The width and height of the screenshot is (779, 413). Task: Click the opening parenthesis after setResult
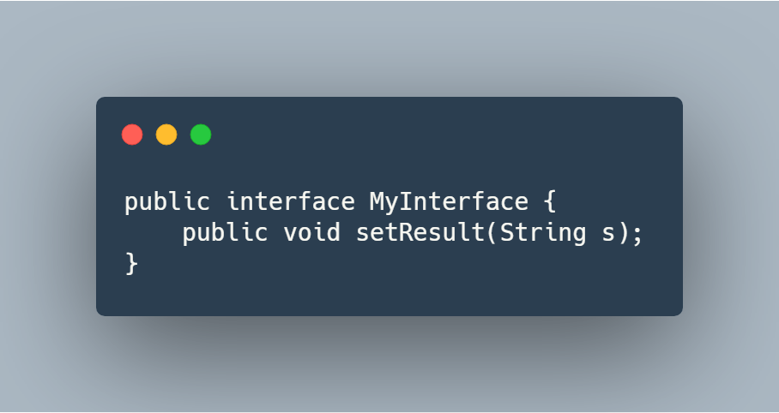pos(492,233)
